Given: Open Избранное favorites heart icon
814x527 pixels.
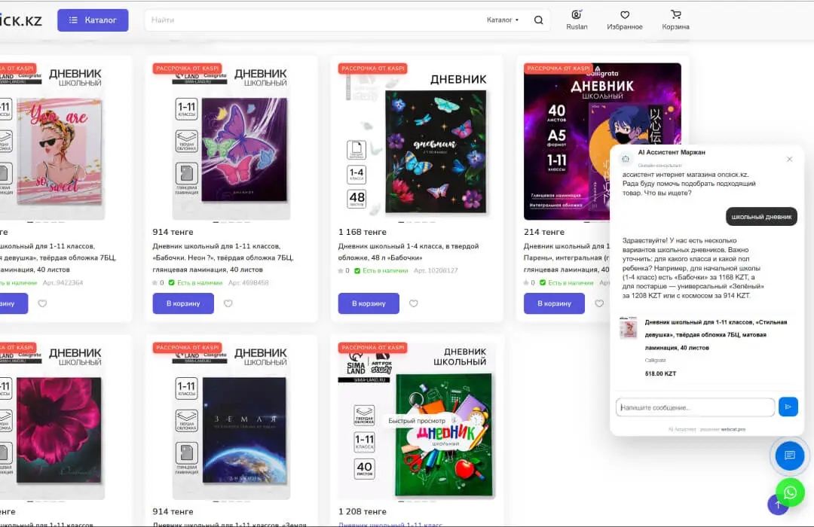Looking at the screenshot, I should pos(625,20).
